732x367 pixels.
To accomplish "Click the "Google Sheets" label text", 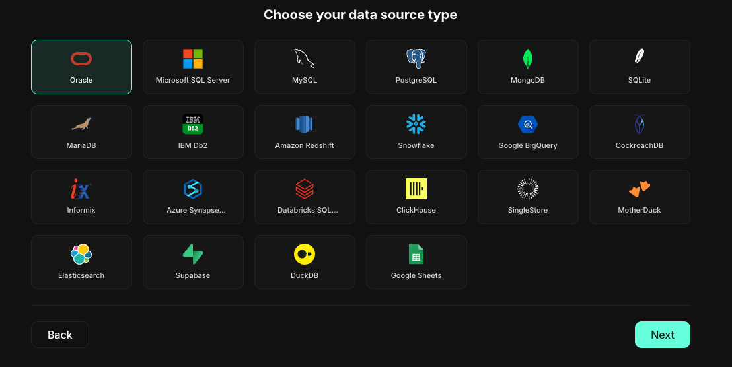I will point(416,276).
